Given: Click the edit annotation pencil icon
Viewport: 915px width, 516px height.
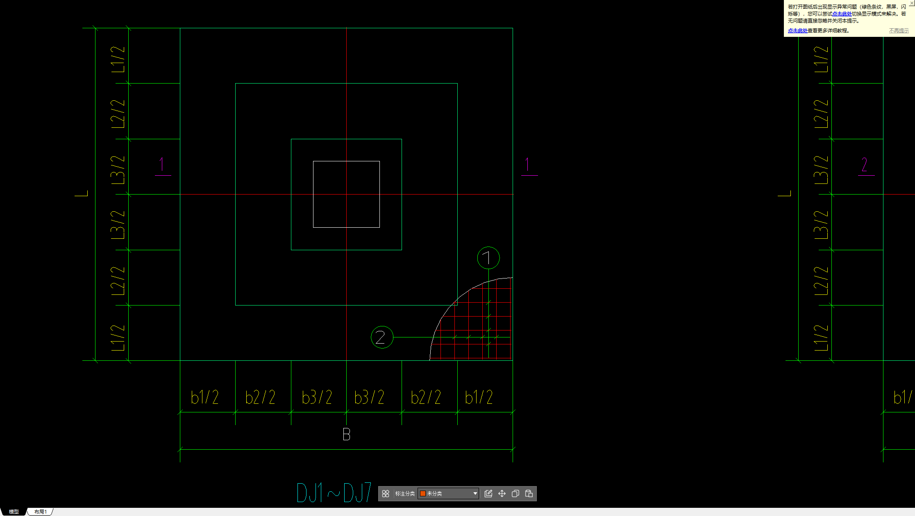Looking at the screenshot, I should click(488, 493).
